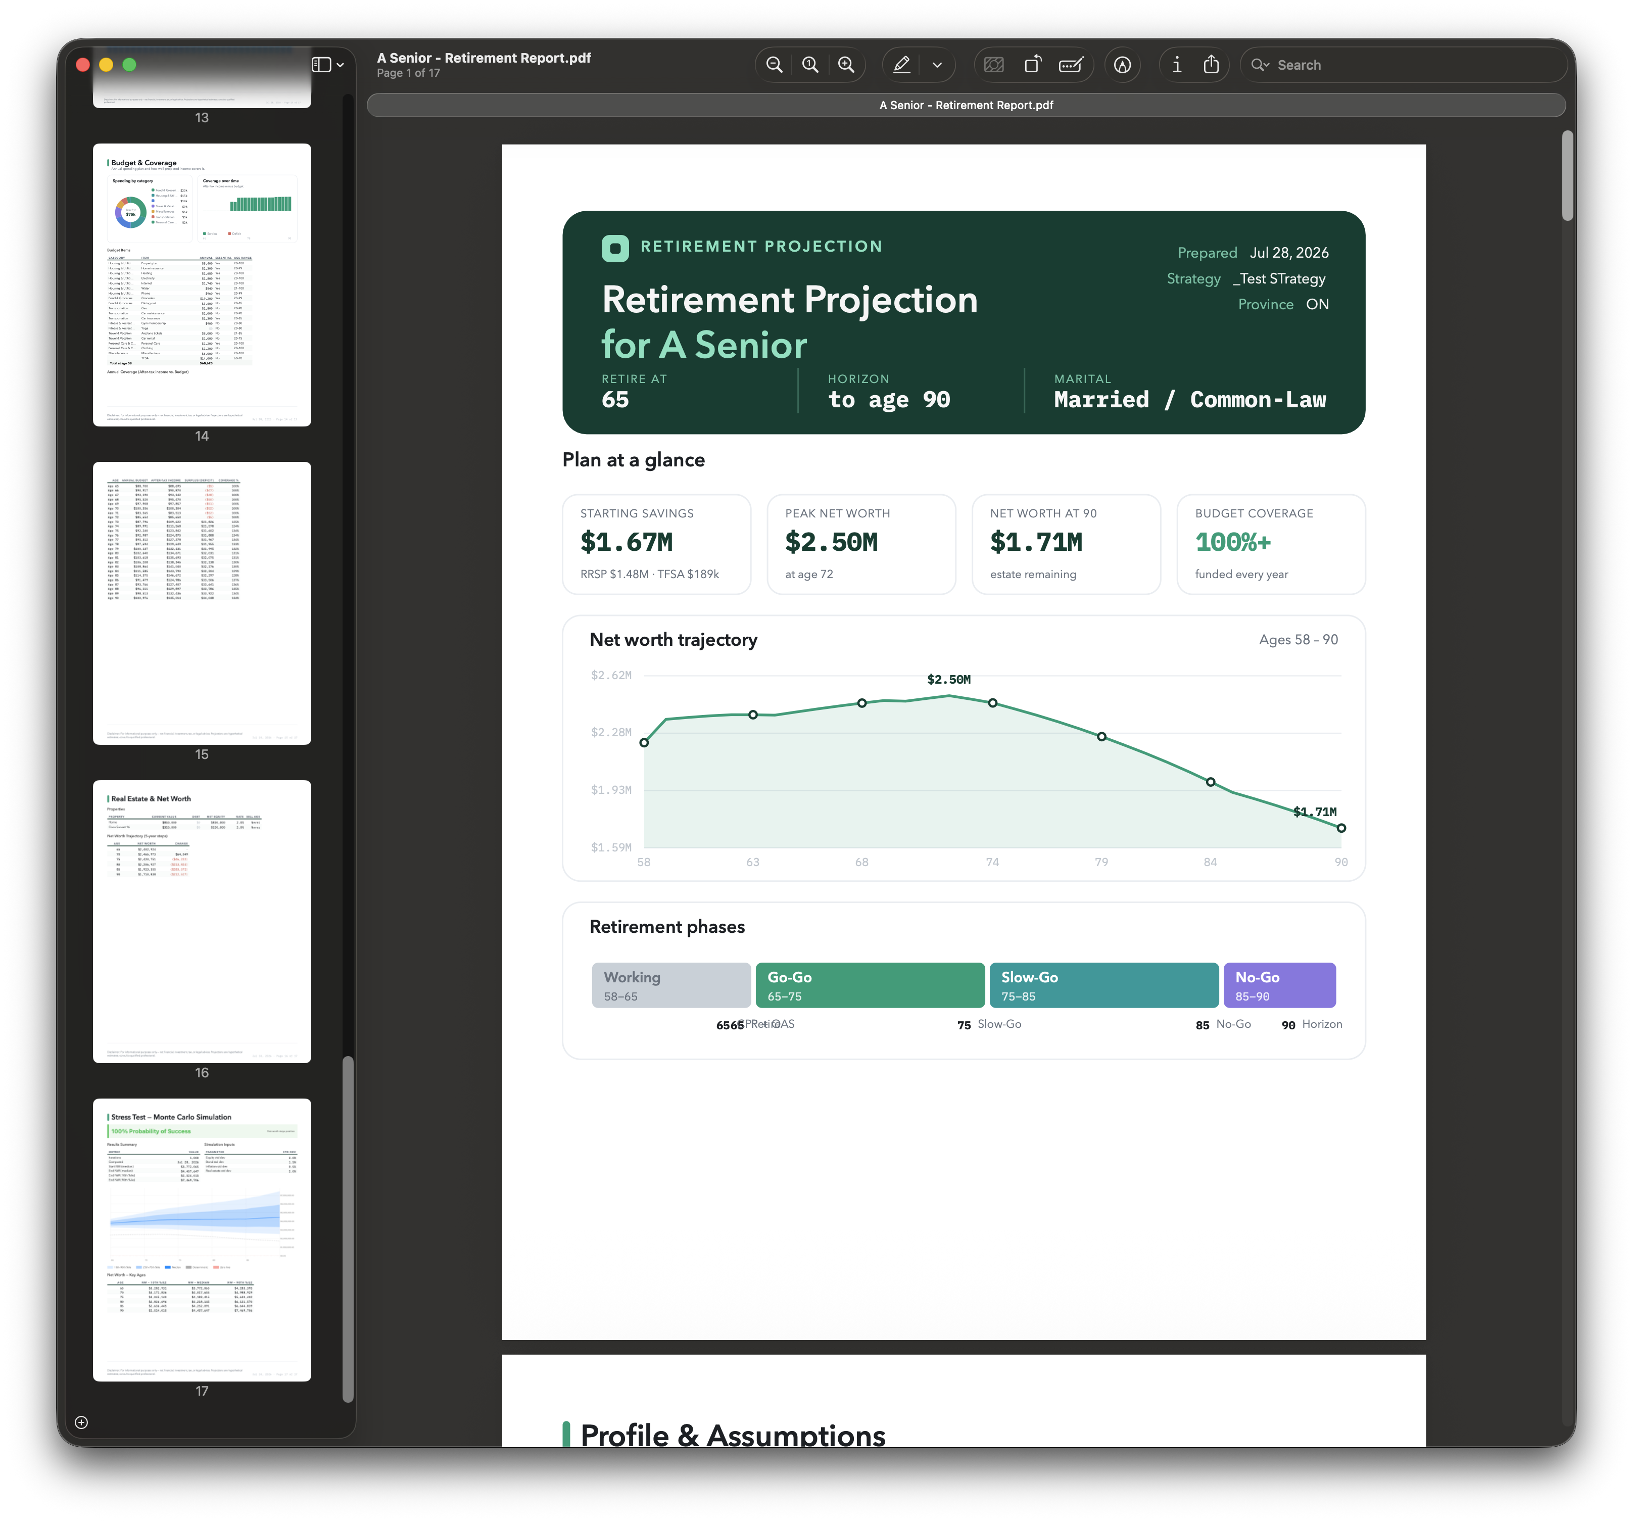1633x1522 pixels.
Task: Click the Net Worth at 90 card value '$1.71M'
Action: (x=1037, y=542)
